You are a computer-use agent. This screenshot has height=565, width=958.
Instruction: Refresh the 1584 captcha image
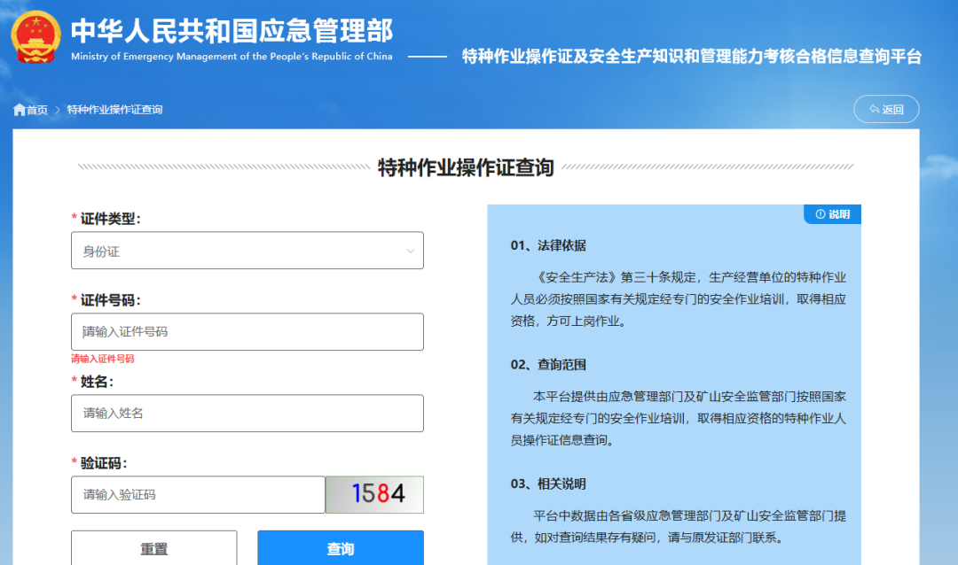point(373,494)
